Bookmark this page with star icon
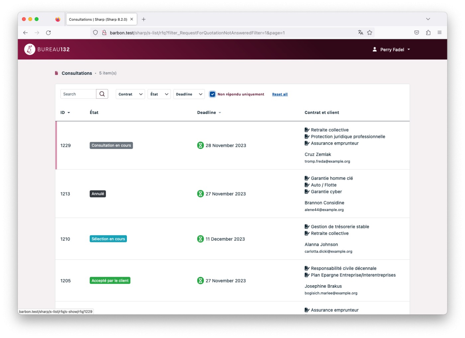Viewport: 465px width, 338px height. click(x=370, y=33)
